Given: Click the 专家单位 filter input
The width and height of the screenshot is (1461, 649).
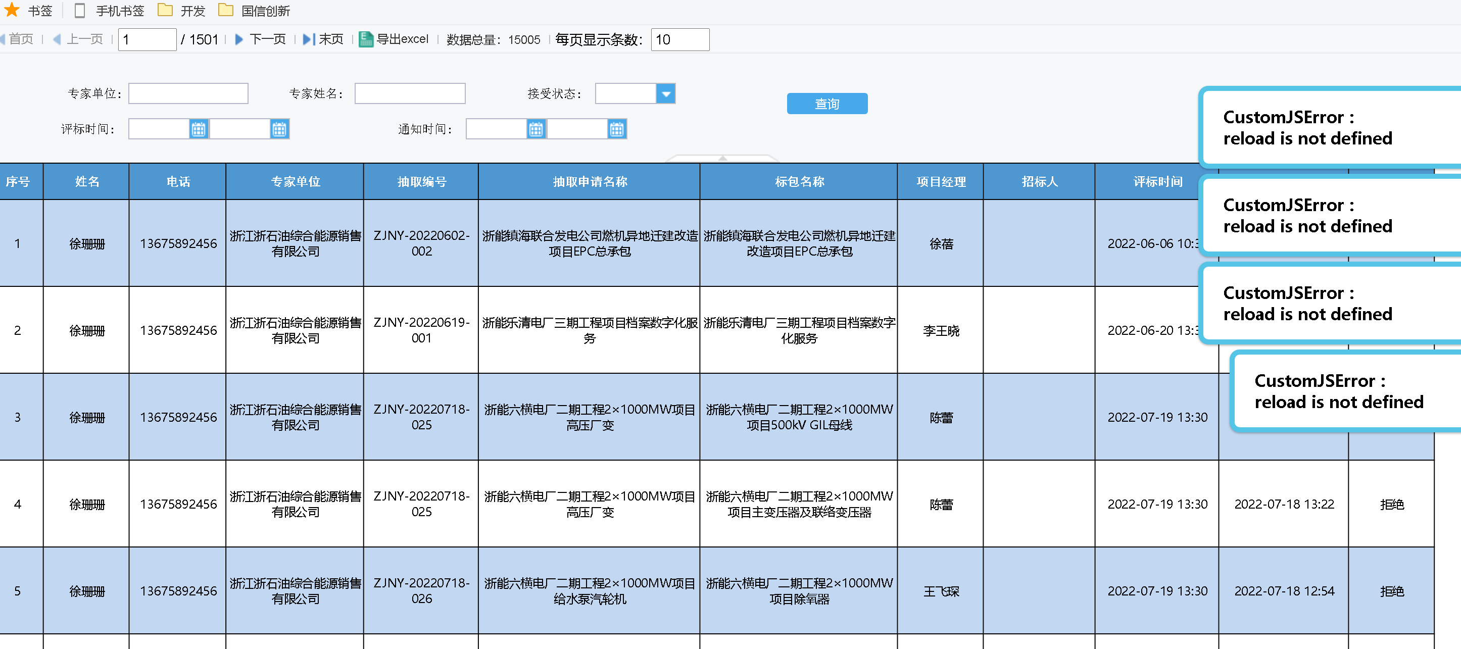Looking at the screenshot, I should click(188, 93).
